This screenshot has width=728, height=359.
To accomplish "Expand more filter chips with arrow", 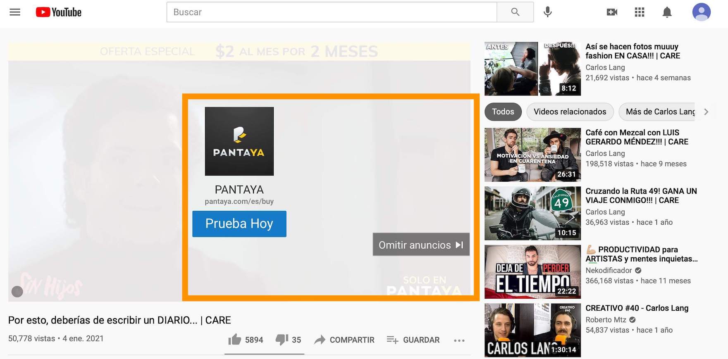I will click(706, 112).
